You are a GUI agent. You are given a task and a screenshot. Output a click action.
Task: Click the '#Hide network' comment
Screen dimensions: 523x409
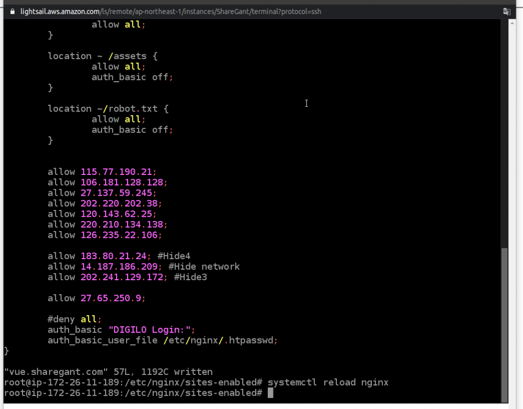point(204,267)
